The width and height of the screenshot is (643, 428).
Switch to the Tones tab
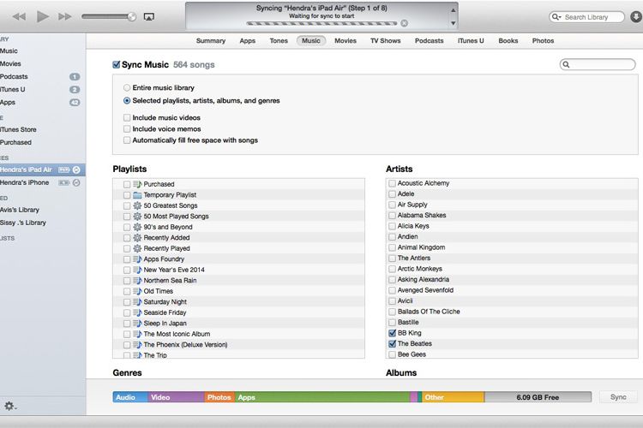pyautogui.click(x=279, y=40)
